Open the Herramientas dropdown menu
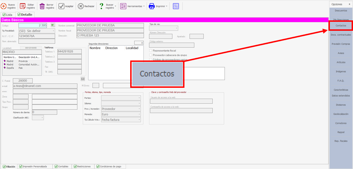The width and height of the screenshot is (353, 169). 132,6
